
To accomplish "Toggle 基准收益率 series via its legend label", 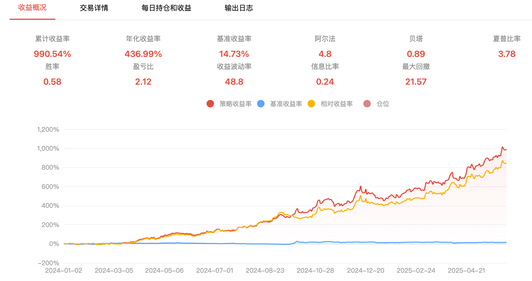I will click(x=286, y=104).
